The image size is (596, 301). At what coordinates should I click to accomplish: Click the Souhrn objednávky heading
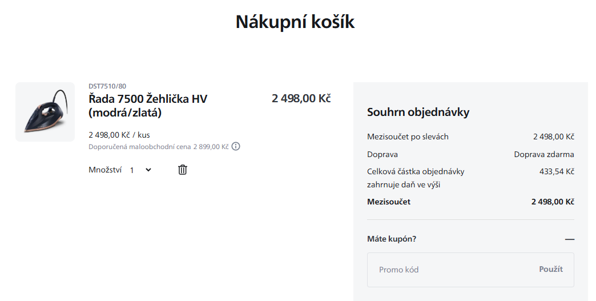click(x=418, y=112)
